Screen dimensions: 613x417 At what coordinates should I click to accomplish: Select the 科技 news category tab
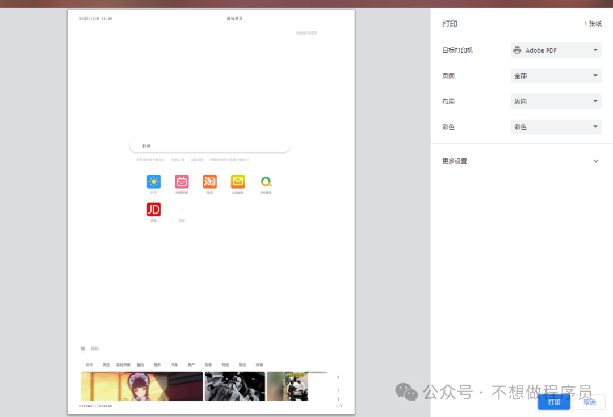point(225,365)
